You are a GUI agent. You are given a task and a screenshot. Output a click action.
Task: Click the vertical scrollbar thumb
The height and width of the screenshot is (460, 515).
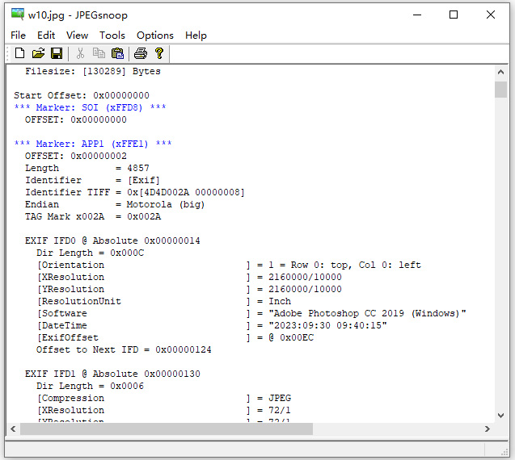pyautogui.click(x=500, y=90)
